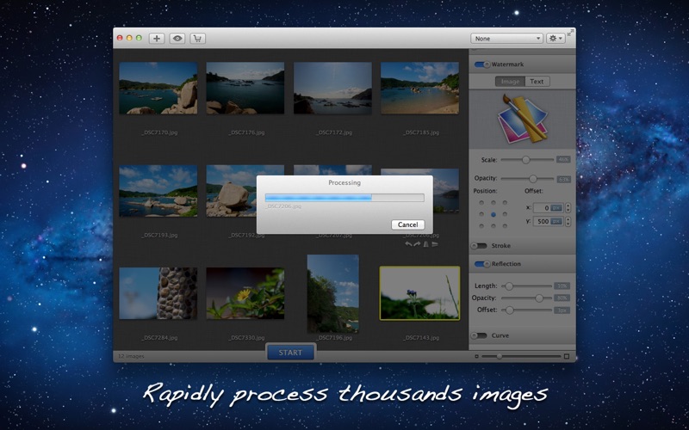
Task: Rotate image right with the clockwise arrow icon
Action: point(417,244)
